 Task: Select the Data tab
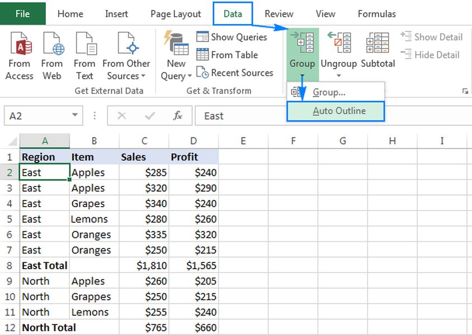233,14
